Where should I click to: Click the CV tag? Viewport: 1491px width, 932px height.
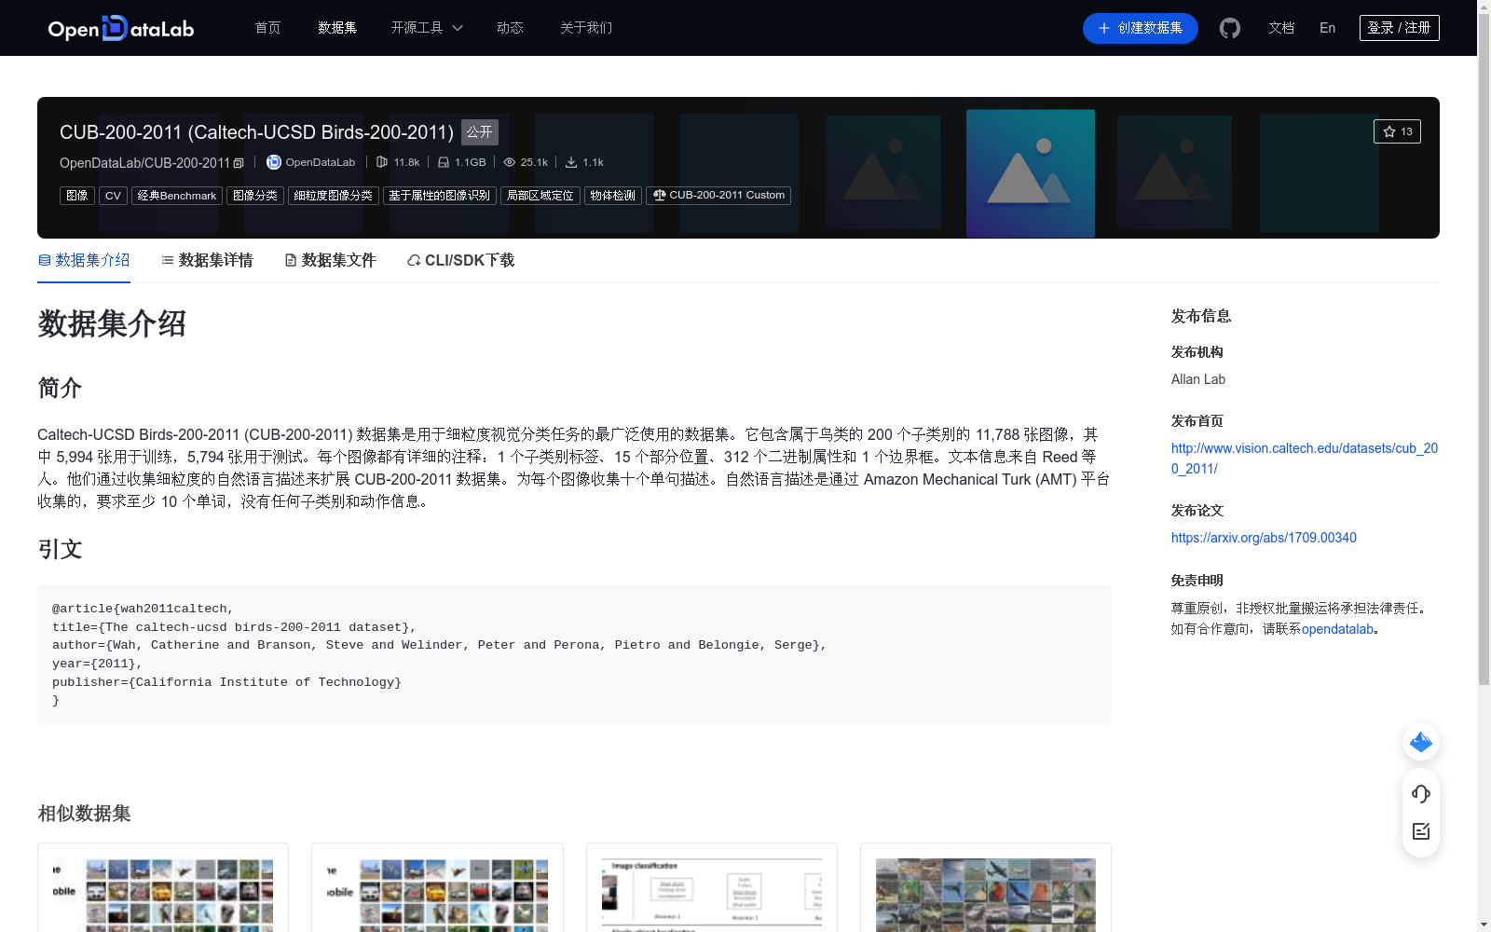[113, 196]
